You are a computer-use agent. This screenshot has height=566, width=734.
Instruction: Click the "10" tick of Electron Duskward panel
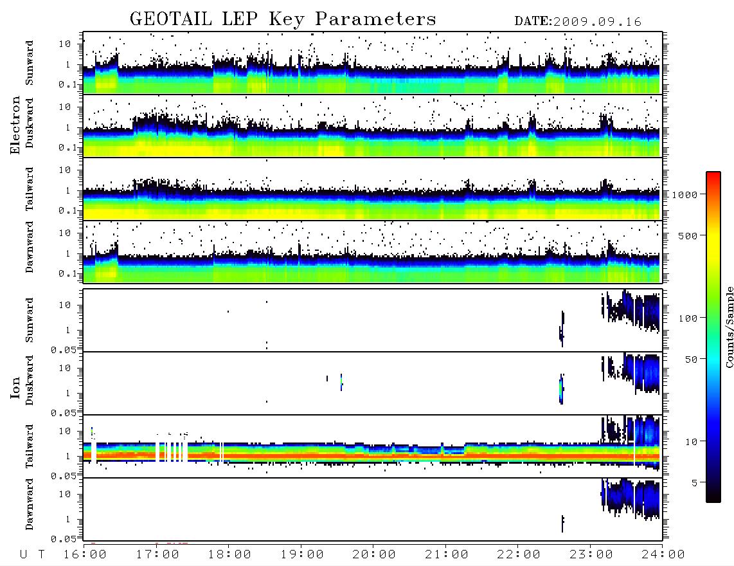click(x=65, y=107)
